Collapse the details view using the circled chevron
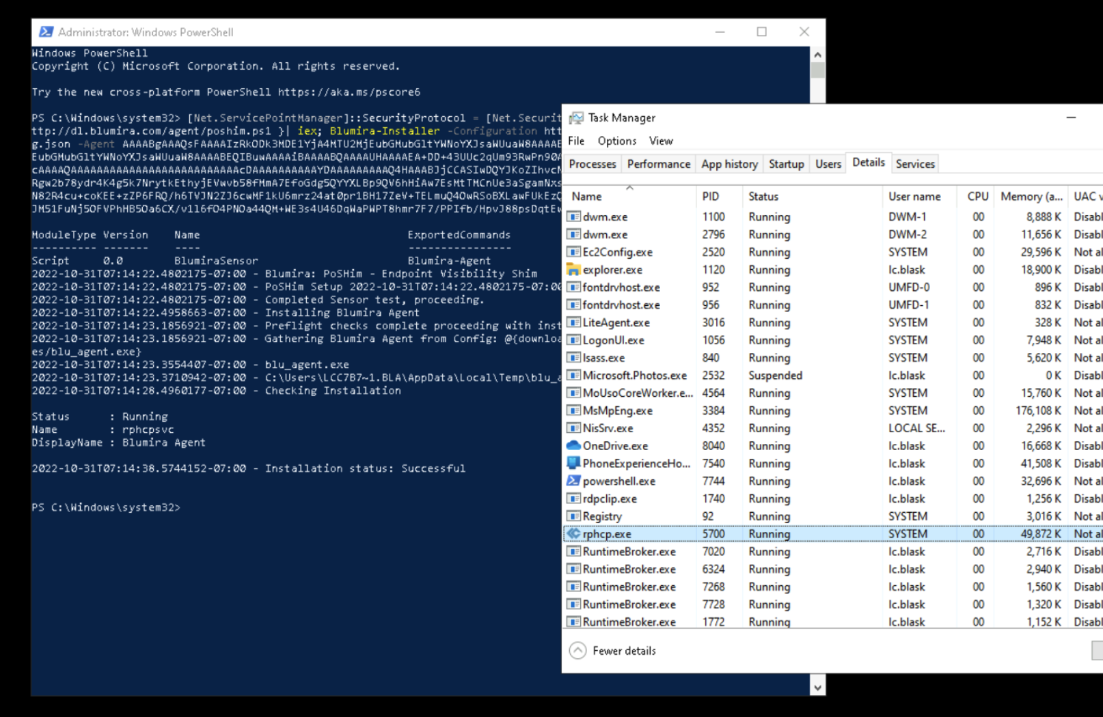This screenshot has height=717, width=1103. click(x=577, y=650)
